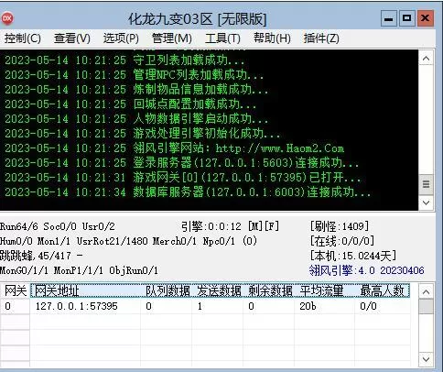This screenshot has width=443, height=372.
Task: Click the 平均流量 column header
Action: tap(325, 290)
